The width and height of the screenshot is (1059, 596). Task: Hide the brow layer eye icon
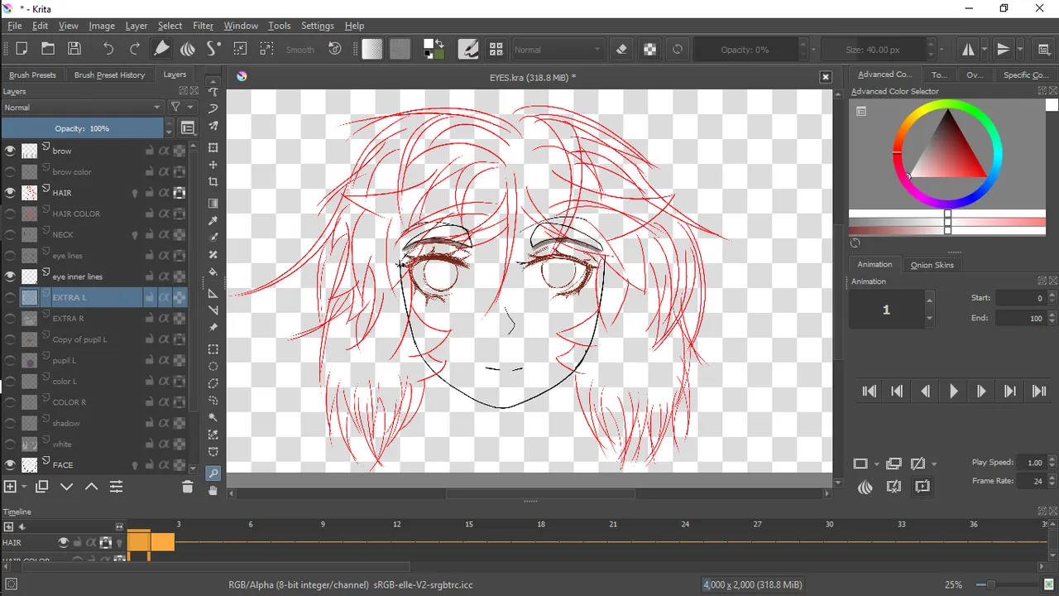click(10, 151)
